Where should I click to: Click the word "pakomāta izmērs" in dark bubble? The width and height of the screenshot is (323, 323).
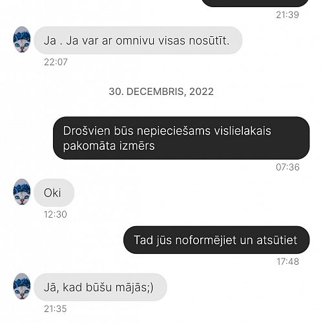tap(109, 146)
